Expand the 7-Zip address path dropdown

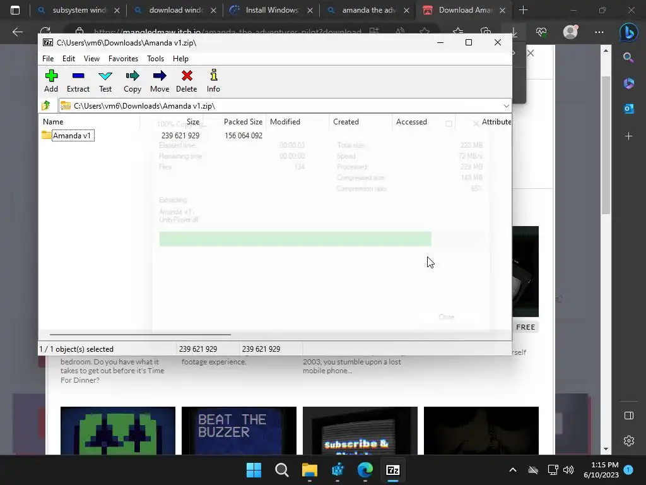click(506, 106)
